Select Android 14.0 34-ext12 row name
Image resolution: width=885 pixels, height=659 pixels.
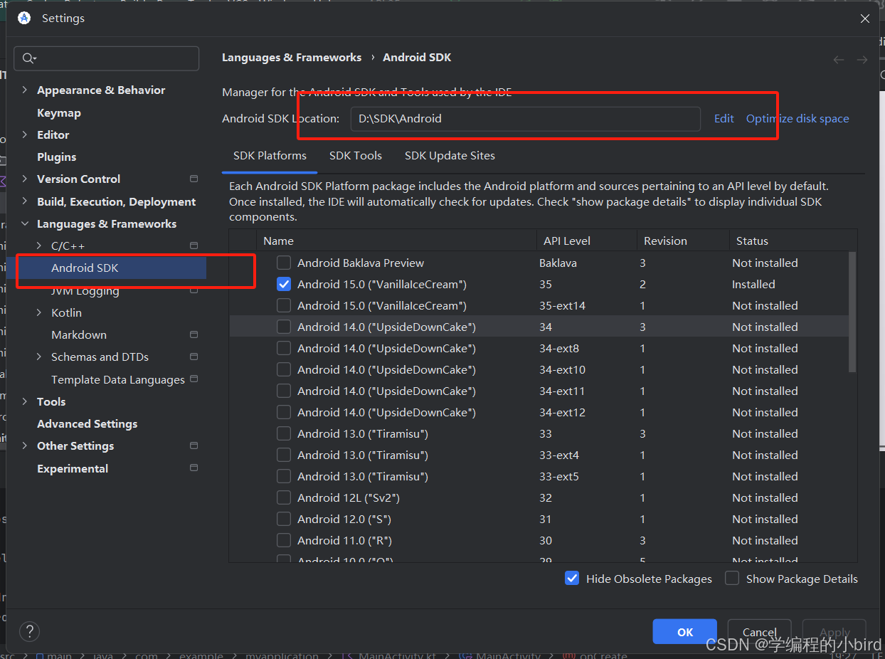pyautogui.click(x=386, y=412)
